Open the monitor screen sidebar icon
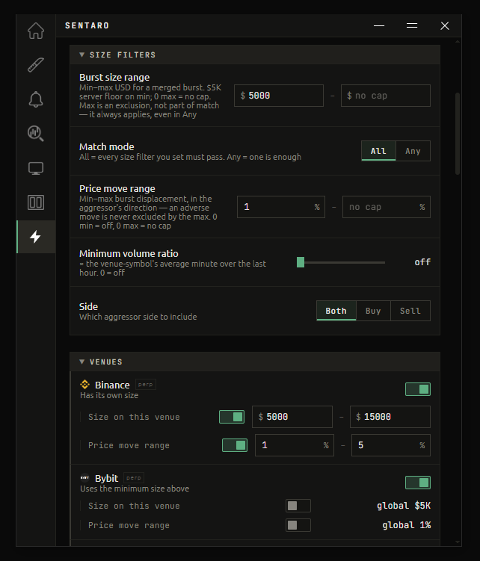Screen dimensions: 480x561 [36, 168]
